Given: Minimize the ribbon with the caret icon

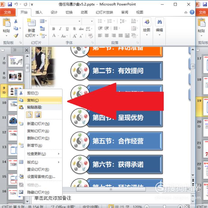Looking at the screenshot, I should point(186,12).
